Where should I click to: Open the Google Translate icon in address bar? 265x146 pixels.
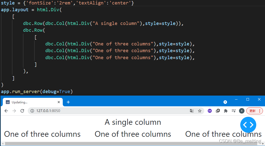(192, 111)
